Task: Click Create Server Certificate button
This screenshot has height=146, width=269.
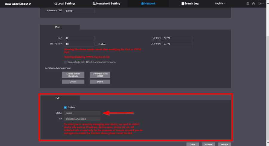Action: pyautogui.click(x=73, y=75)
